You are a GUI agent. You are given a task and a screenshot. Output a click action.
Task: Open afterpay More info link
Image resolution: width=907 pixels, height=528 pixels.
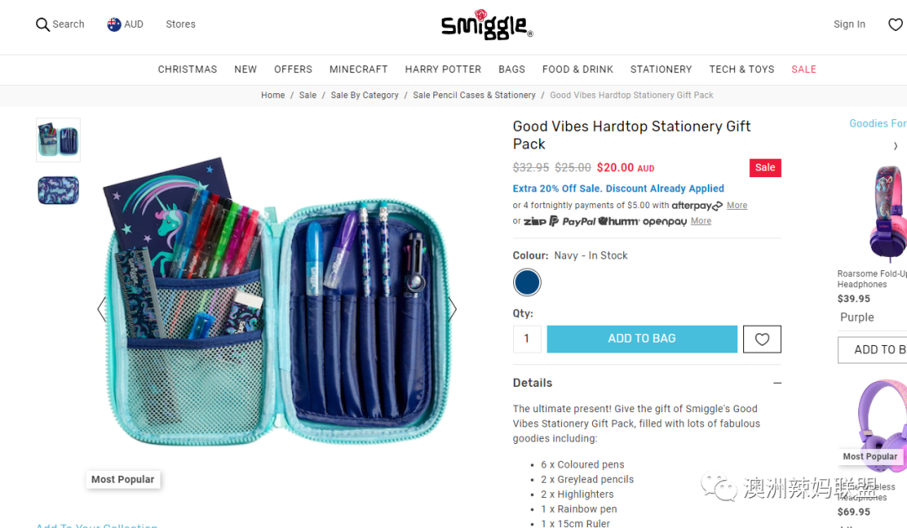(x=737, y=206)
